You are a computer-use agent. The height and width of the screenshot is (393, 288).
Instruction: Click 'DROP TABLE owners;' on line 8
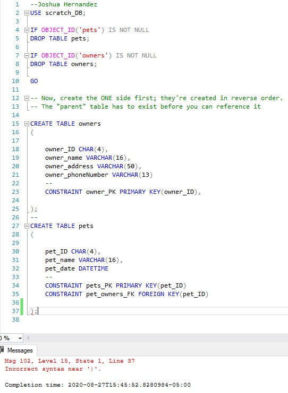pyautogui.click(x=64, y=64)
